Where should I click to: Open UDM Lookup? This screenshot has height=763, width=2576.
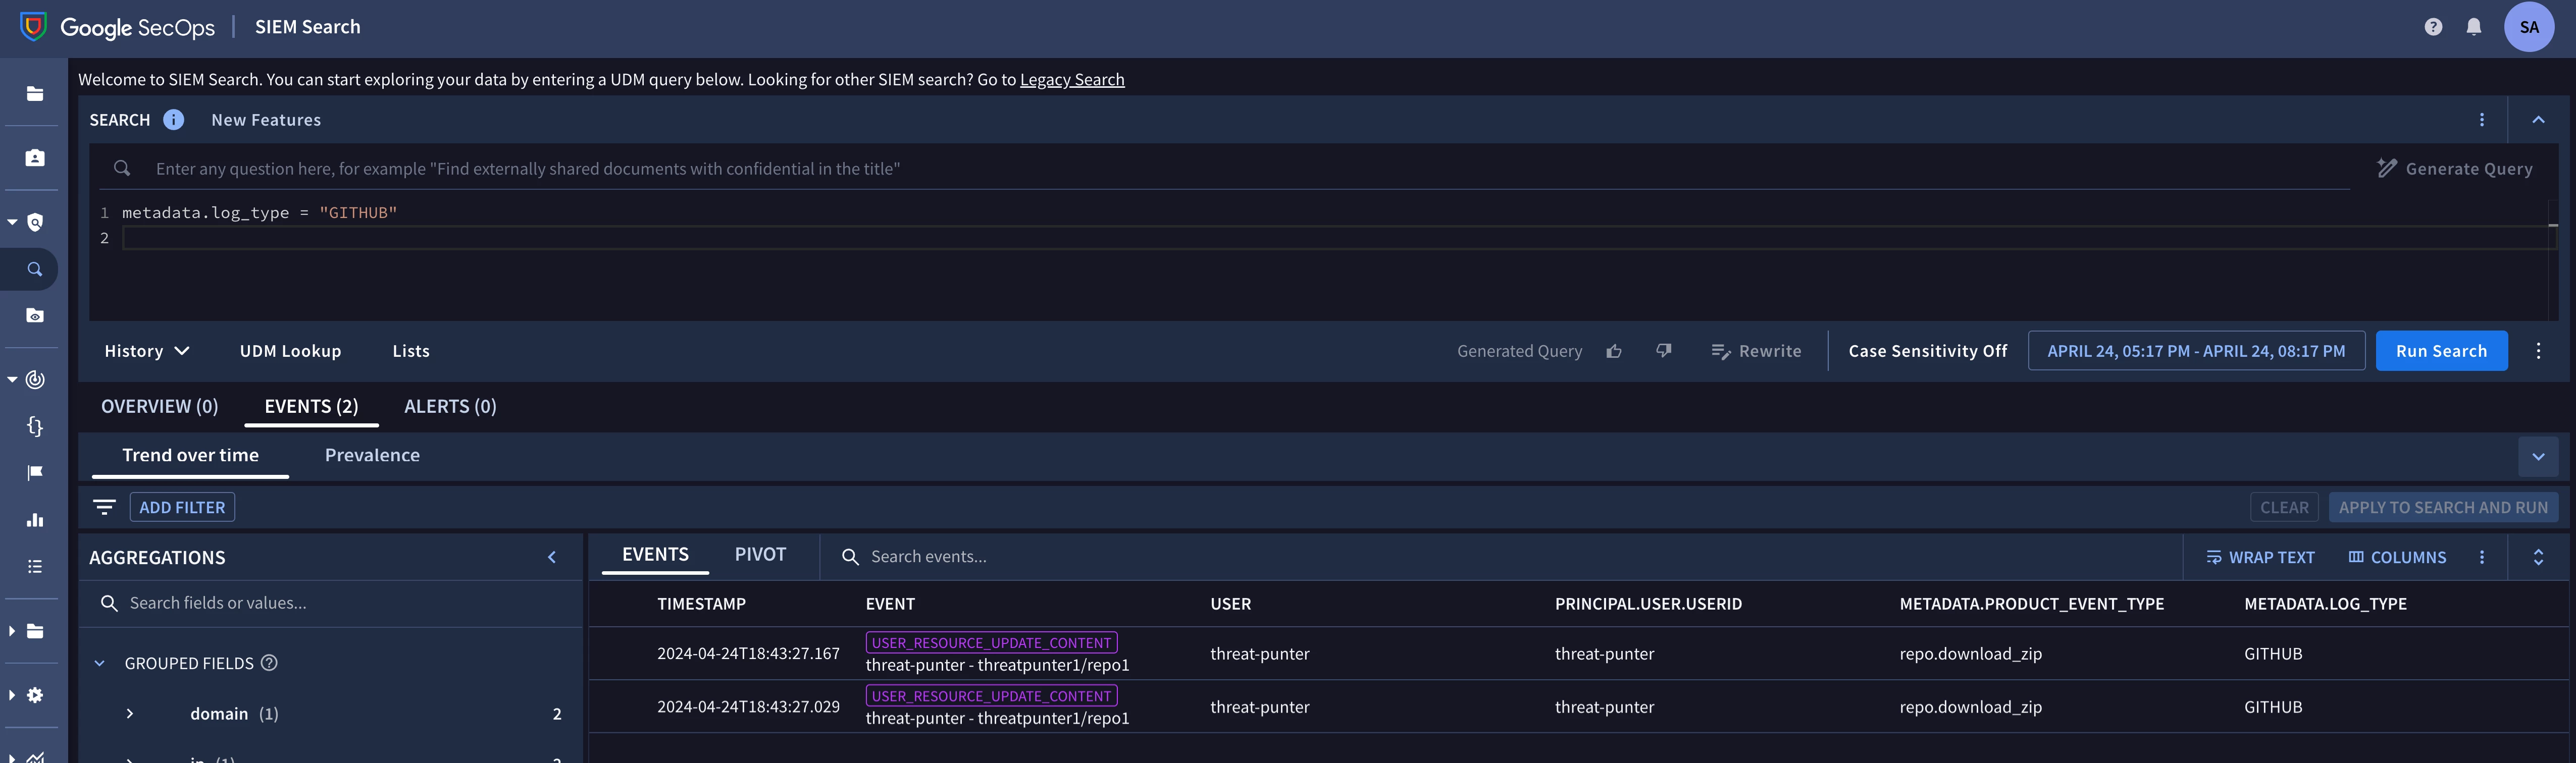coord(290,351)
